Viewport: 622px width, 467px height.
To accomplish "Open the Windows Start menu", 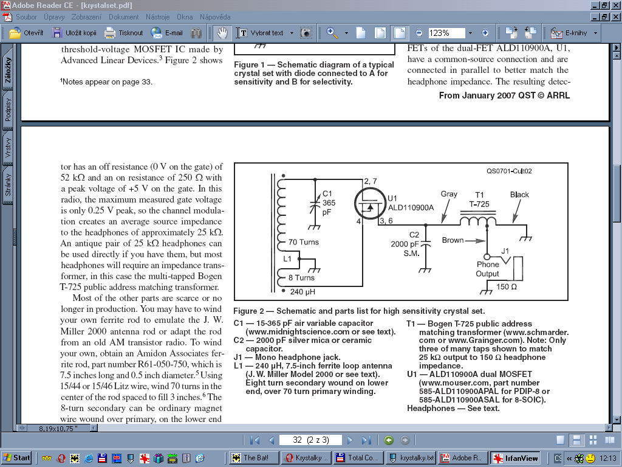I will pos(16,458).
